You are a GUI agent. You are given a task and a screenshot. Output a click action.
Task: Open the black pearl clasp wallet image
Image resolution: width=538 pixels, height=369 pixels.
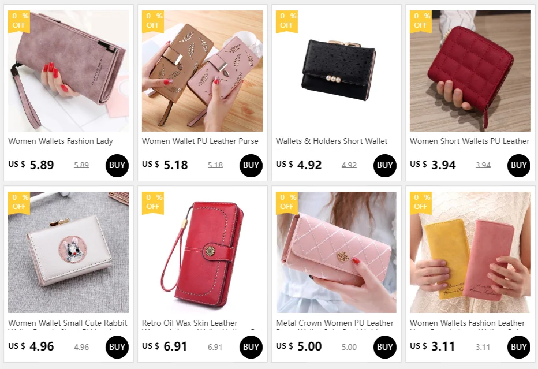[x=336, y=70]
